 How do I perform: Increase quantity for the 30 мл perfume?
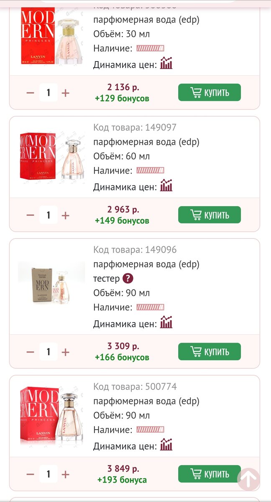point(65,92)
